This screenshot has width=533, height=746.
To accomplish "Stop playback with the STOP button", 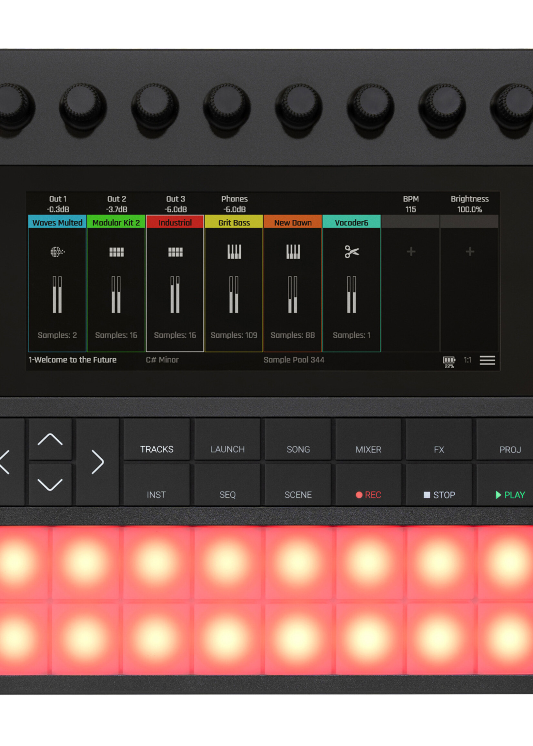I will [x=439, y=484].
